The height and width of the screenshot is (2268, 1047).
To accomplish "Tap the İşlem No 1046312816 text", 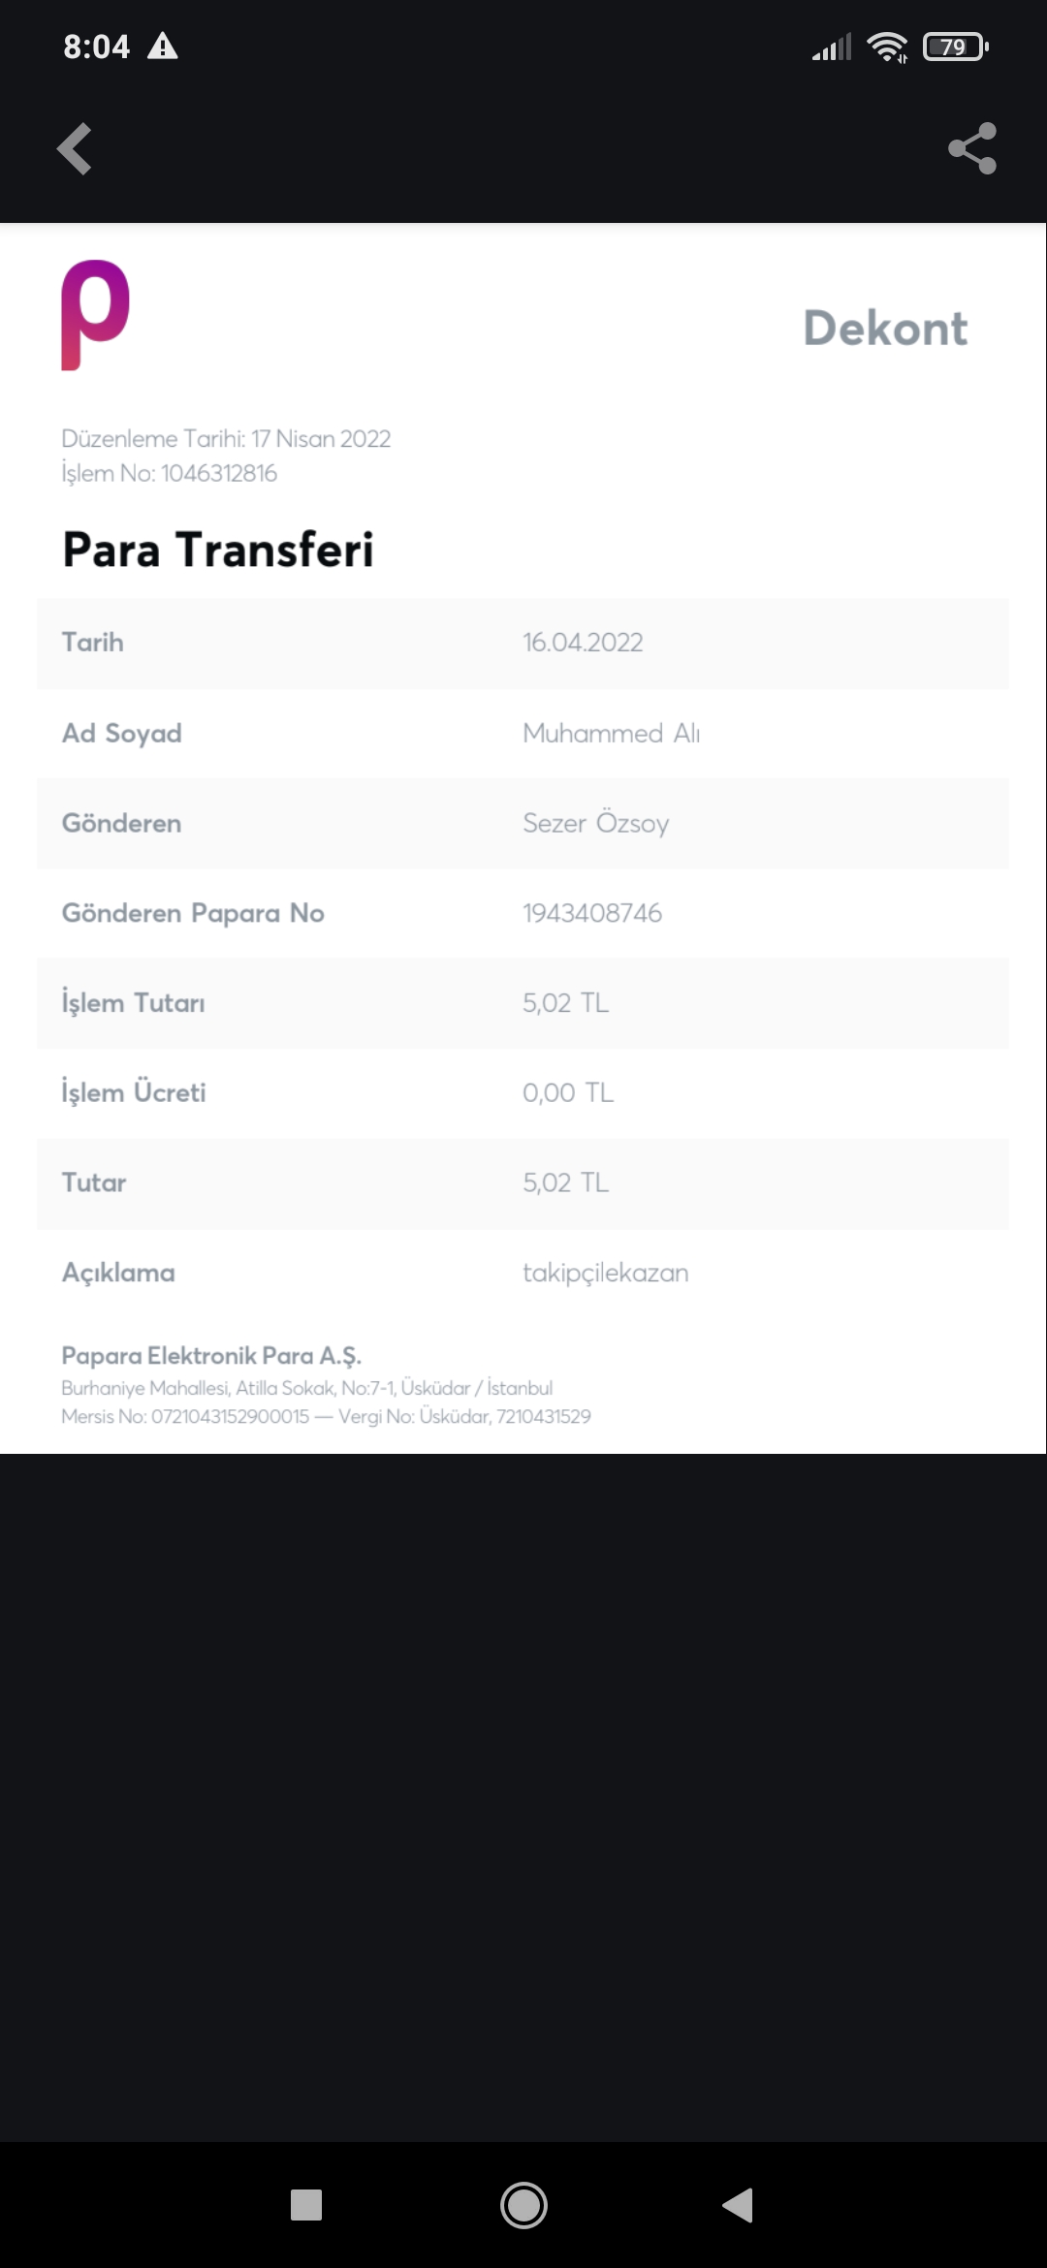I will click(170, 473).
